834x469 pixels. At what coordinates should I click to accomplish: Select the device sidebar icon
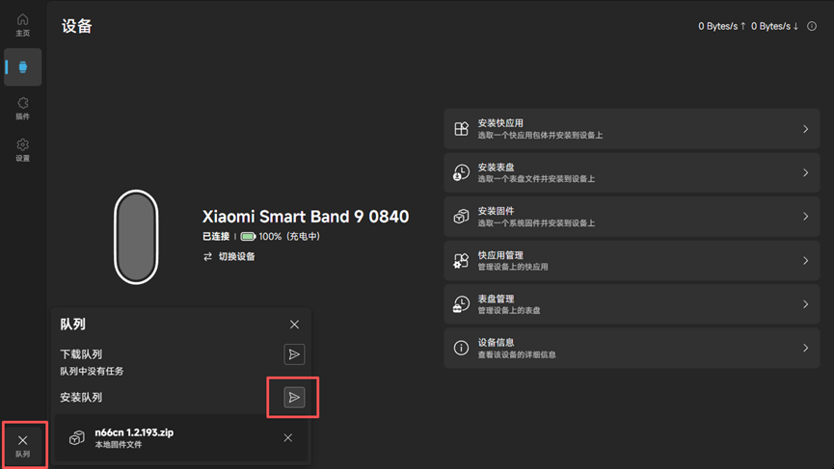pos(22,67)
